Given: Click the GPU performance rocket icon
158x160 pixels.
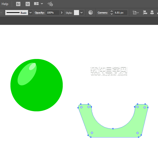Looking at the screenshot, I should pos(50,4).
